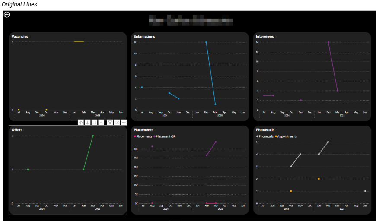Go to next level double-arrow icon
The height and width of the screenshot is (221, 376).
coord(95,122)
